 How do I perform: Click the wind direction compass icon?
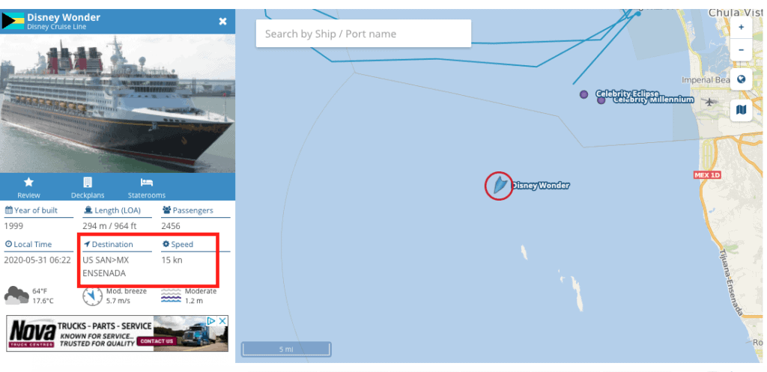point(92,296)
